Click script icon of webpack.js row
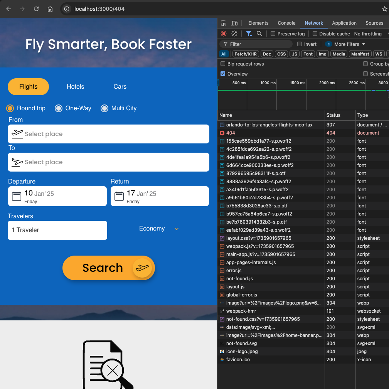The height and width of the screenshot is (389, 389). (x=222, y=246)
